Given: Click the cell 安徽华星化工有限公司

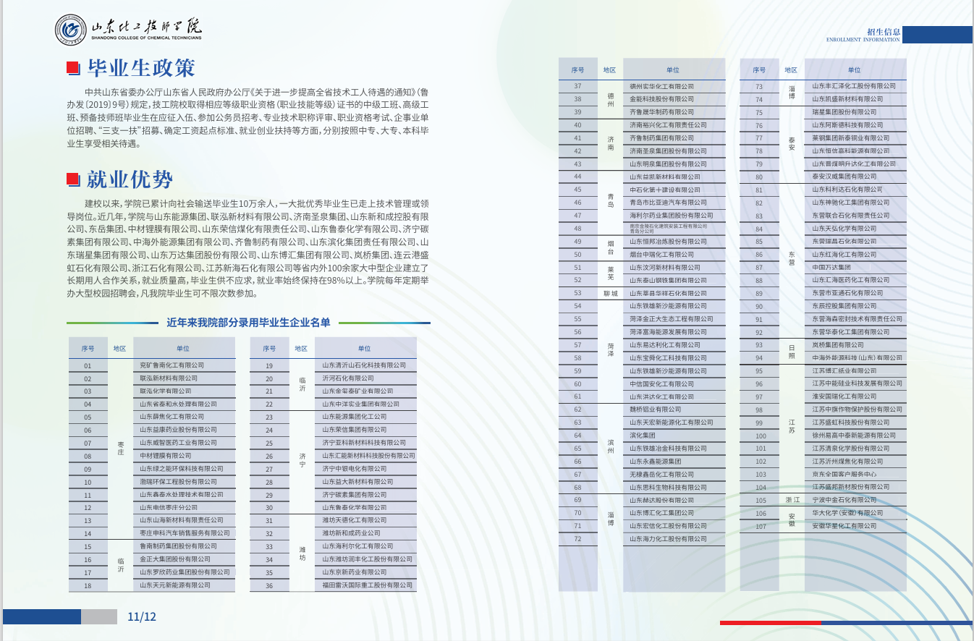Looking at the screenshot, I should click(844, 526).
